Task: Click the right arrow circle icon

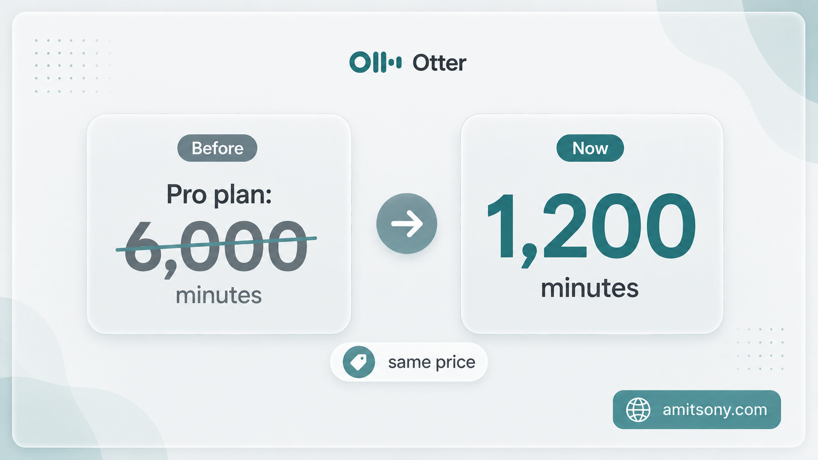Action: [407, 223]
